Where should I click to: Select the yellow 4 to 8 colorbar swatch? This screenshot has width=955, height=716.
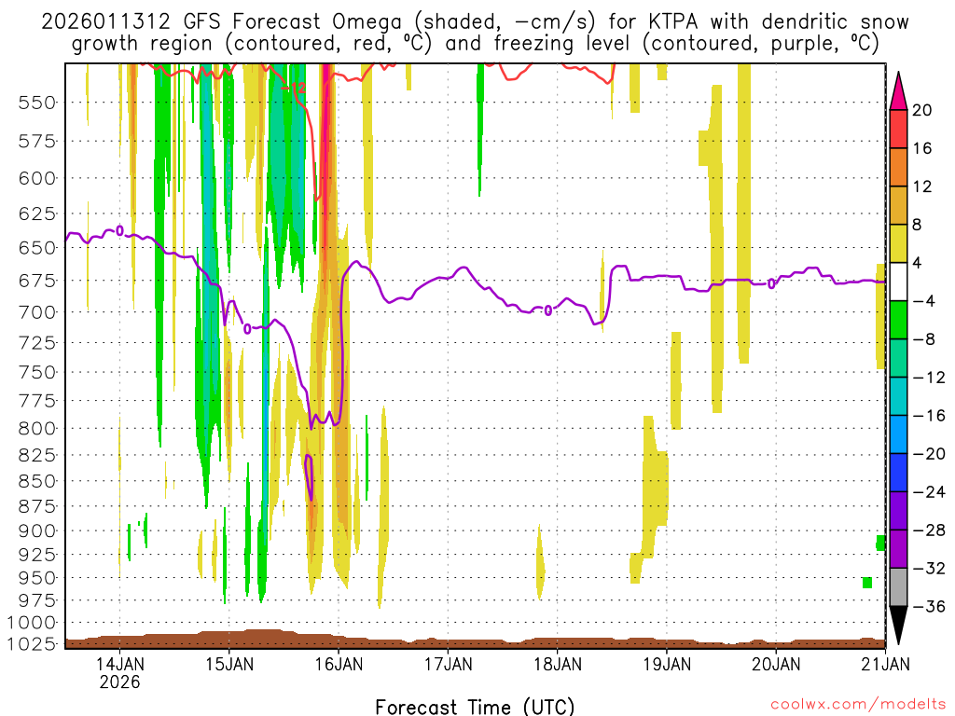(x=898, y=243)
